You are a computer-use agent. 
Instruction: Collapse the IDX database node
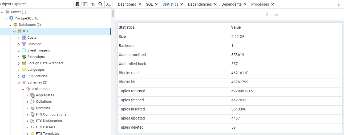tap(15, 31)
